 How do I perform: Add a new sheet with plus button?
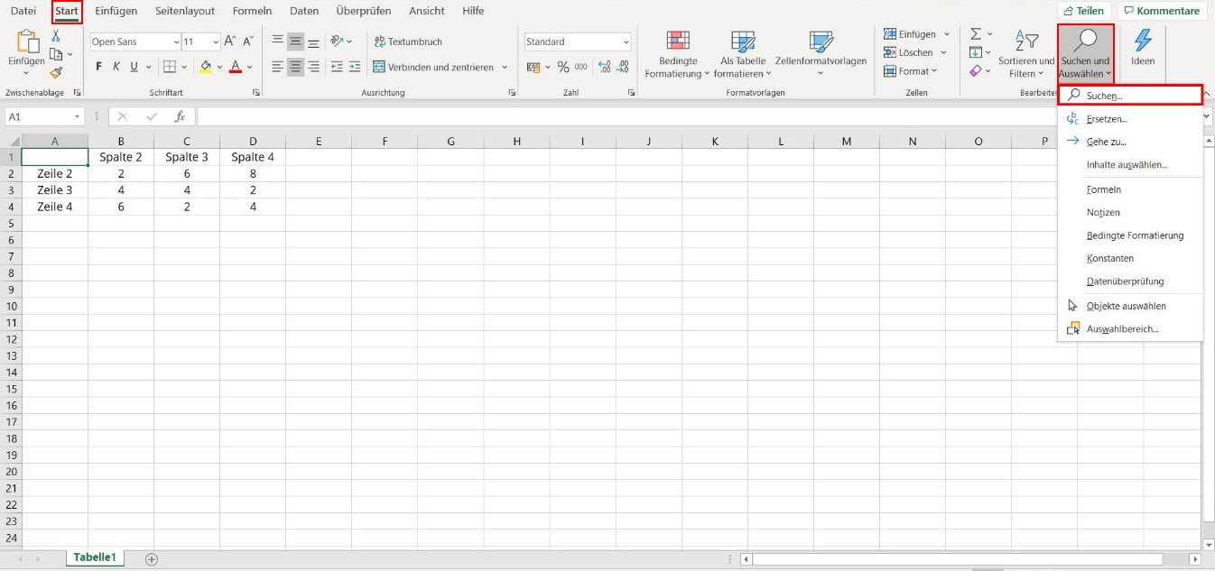pyautogui.click(x=151, y=558)
